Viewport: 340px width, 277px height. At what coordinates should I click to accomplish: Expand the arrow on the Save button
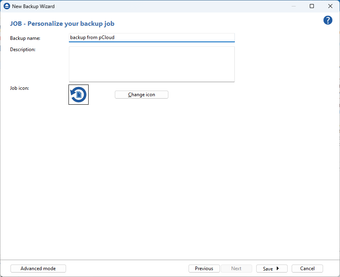click(278, 269)
